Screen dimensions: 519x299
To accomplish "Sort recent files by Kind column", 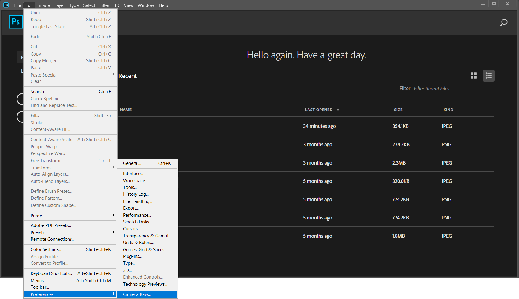I will click(448, 110).
